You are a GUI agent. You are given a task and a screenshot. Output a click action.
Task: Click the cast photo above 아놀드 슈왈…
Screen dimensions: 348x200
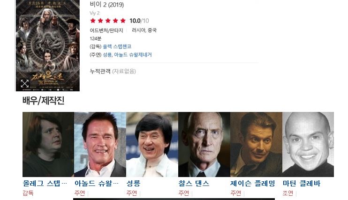(x=100, y=144)
